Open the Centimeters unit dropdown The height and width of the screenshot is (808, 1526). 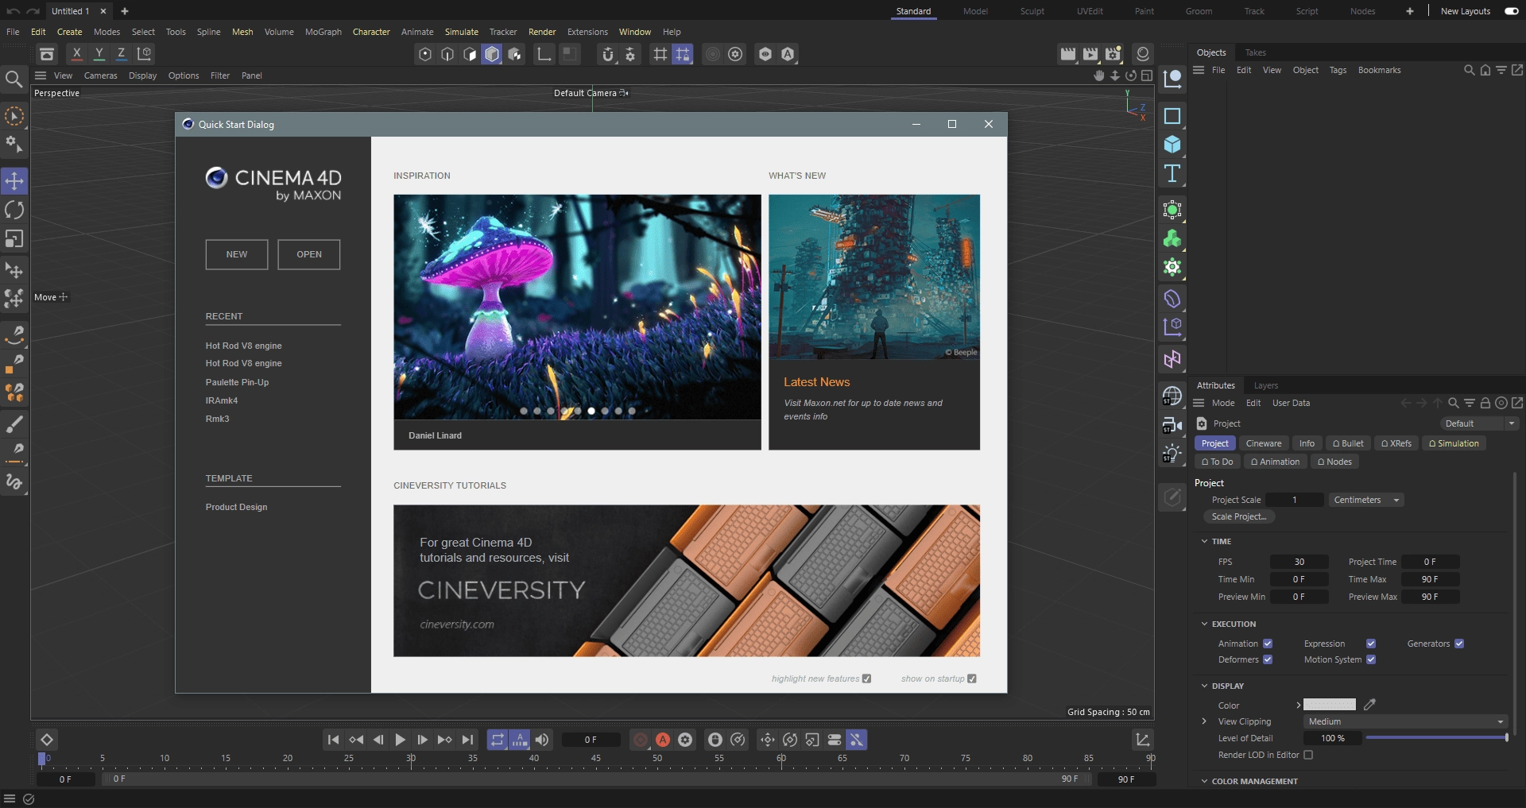(1366, 500)
